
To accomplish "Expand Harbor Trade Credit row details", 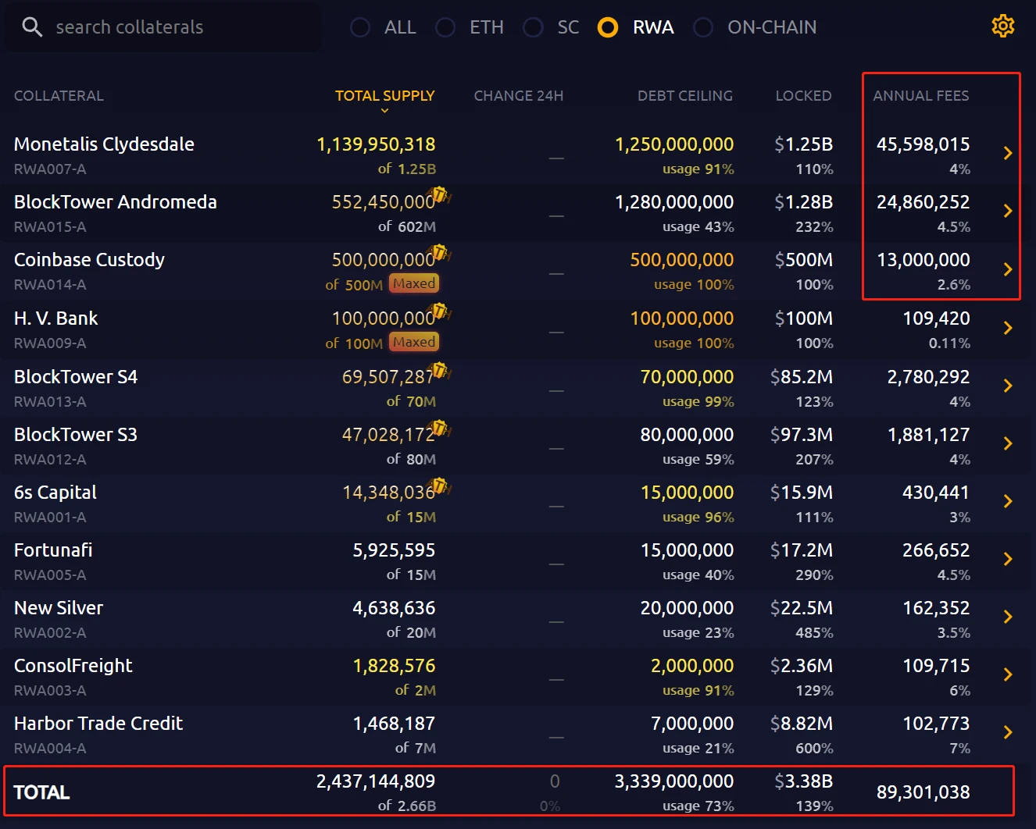I will click(1007, 732).
